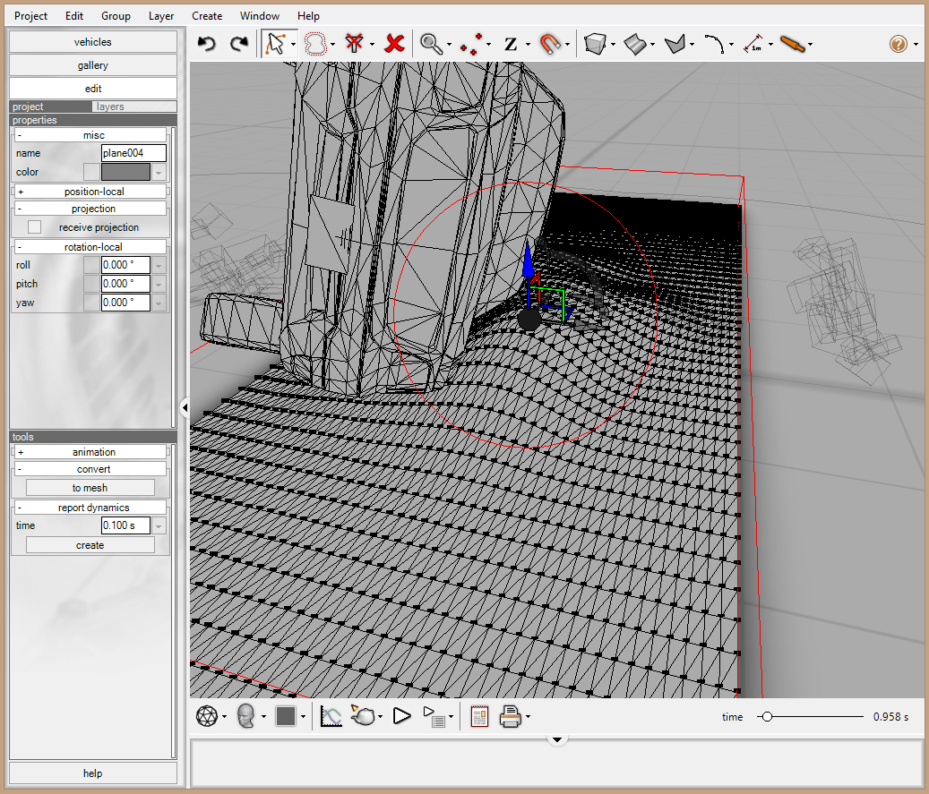Open the report document icon
The width and height of the screenshot is (929, 794).
479,716
